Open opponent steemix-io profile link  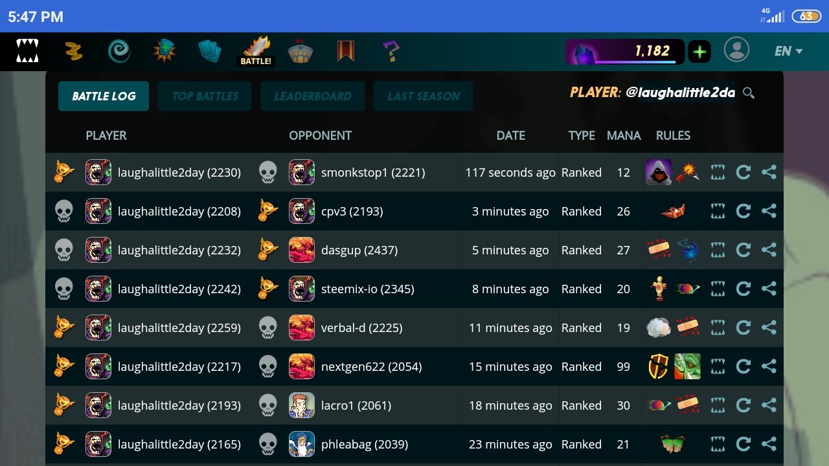click(x=367, y=289)
